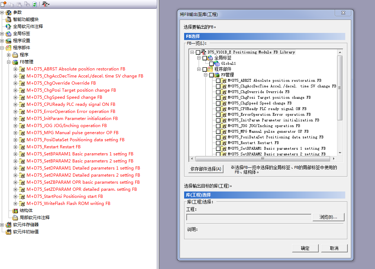Click the green refresh icon in toolbar
Image resolution: width=375 pixels, height=269 pixels.
[34, 4]
